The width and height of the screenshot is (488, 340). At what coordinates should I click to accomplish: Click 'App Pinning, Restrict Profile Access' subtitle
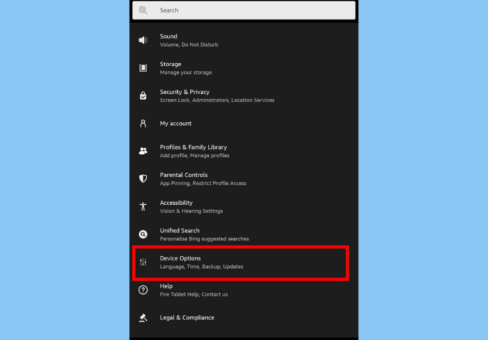pyautogui.click(x=203, y=183)
